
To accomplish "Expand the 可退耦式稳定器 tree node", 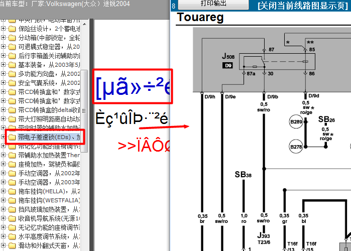I will pos(3,47).
